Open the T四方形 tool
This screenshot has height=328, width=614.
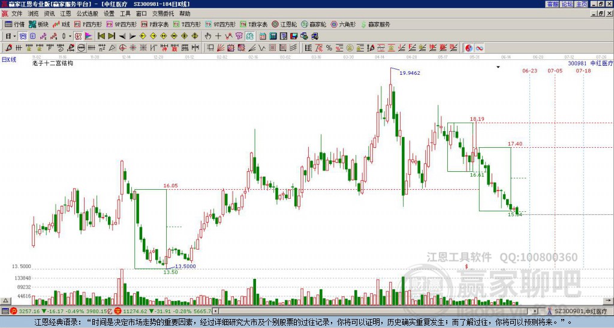point(187,25)
